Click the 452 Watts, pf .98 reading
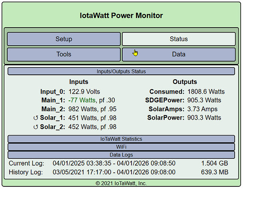259x200 pixels. click(x=92, y=127)
